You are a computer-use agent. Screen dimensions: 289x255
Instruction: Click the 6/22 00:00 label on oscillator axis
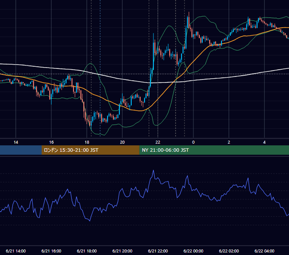point(193,251)
